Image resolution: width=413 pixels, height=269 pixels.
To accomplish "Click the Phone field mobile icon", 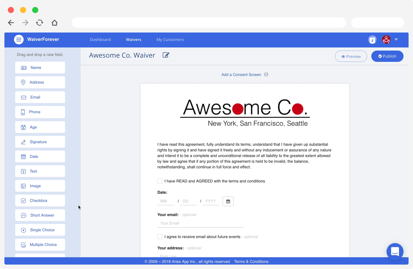I will point(23,112).
